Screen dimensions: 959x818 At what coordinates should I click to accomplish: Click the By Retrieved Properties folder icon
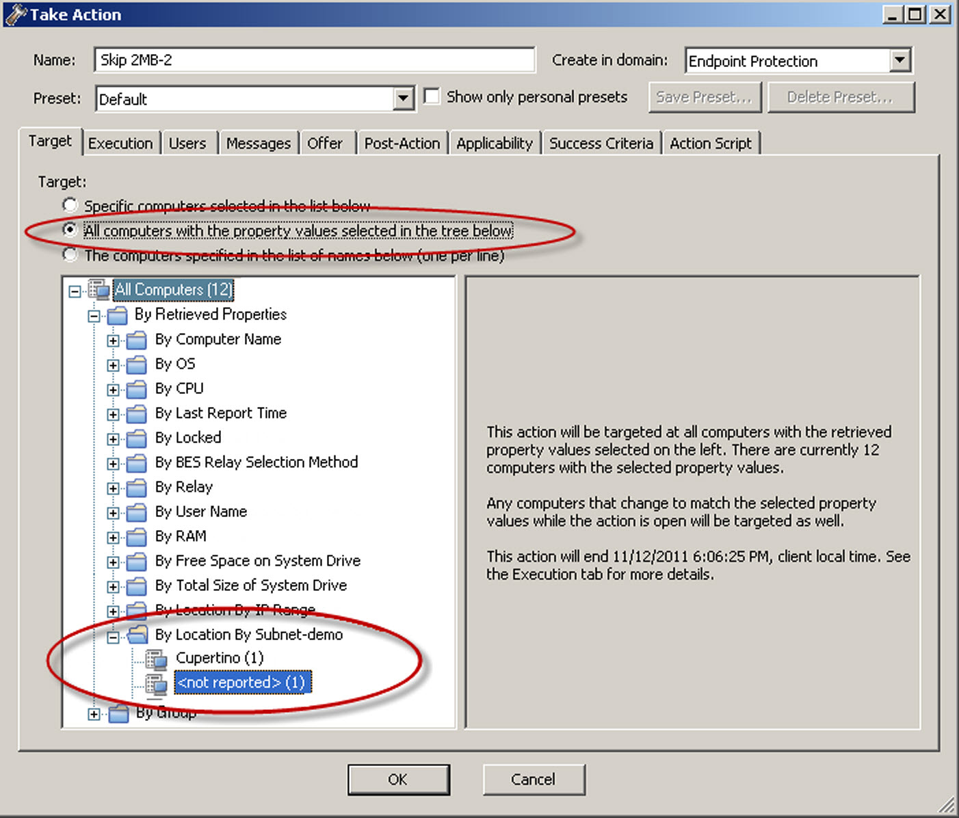tap(117, 315)
